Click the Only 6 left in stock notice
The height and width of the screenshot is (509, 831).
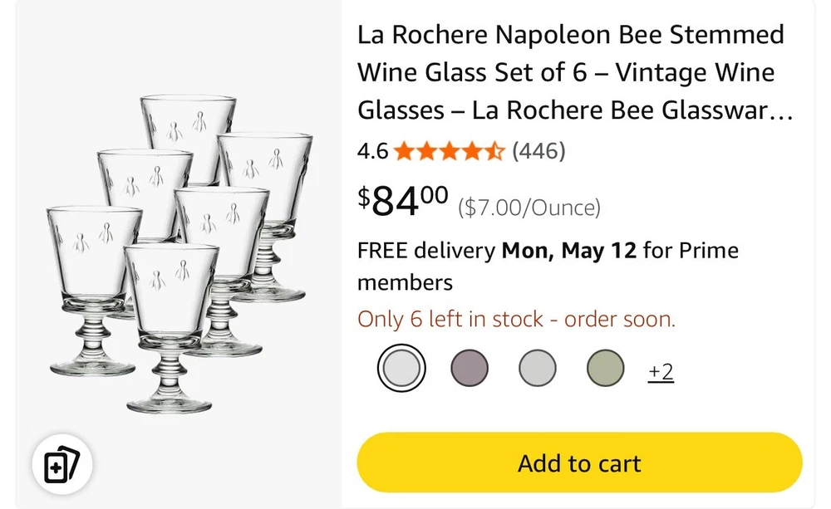tap(516, 320)
